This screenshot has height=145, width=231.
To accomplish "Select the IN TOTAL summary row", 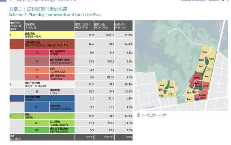I will 71,137.
